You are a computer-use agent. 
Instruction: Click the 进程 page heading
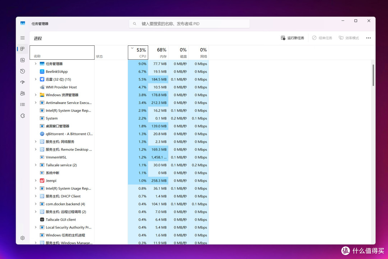pyautogui.click(x=38, y=38)
